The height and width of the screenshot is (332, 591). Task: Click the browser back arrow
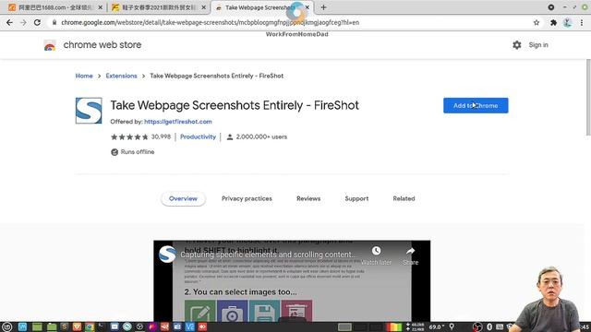[x=9, y=22]
